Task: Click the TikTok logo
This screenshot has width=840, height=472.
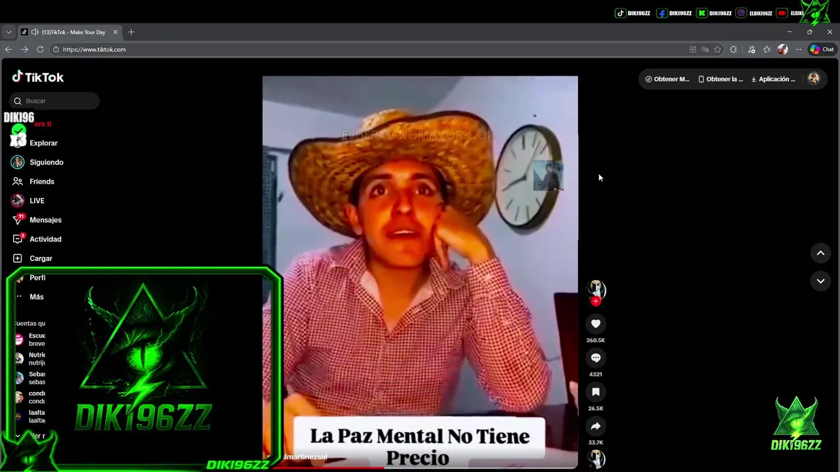Action: coord(37,77)
